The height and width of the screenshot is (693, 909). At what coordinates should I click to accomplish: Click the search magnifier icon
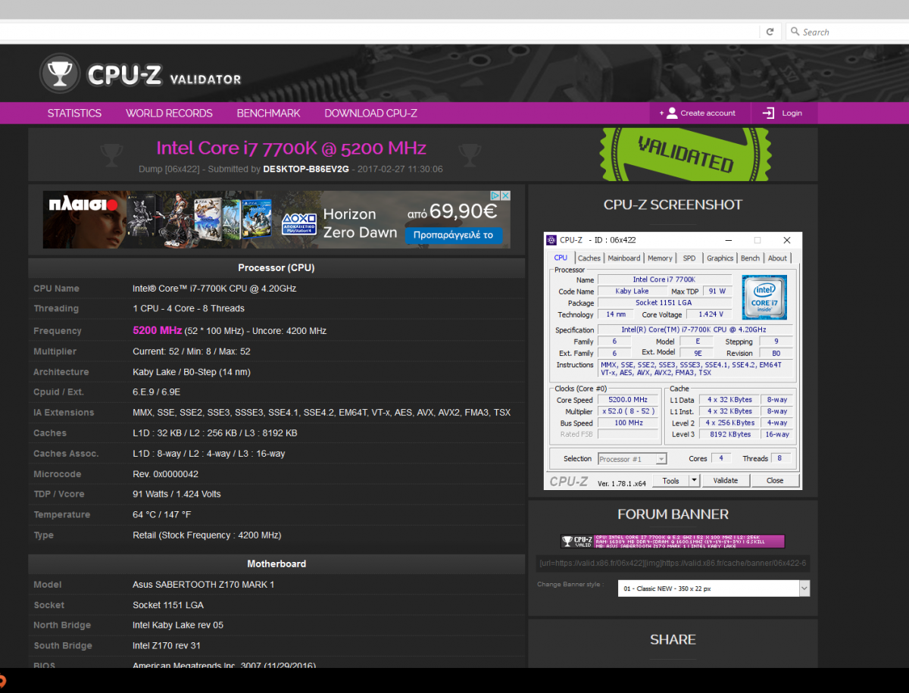tap(795, 32)
